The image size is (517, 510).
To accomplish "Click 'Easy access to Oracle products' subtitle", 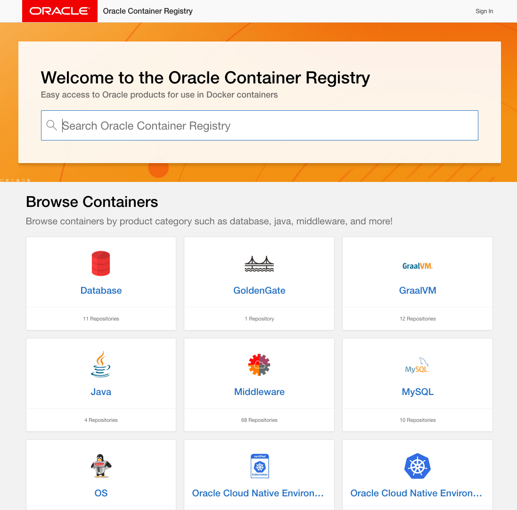I will coord(159,95).
